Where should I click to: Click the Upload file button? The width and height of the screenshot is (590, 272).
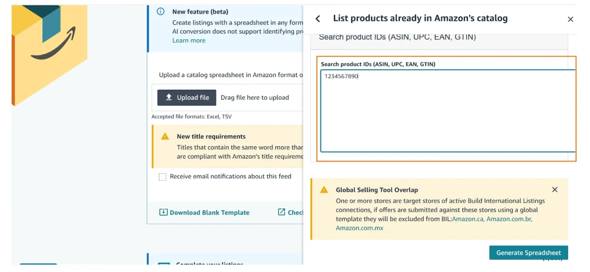pyautogui.click(x=187, y=97)
